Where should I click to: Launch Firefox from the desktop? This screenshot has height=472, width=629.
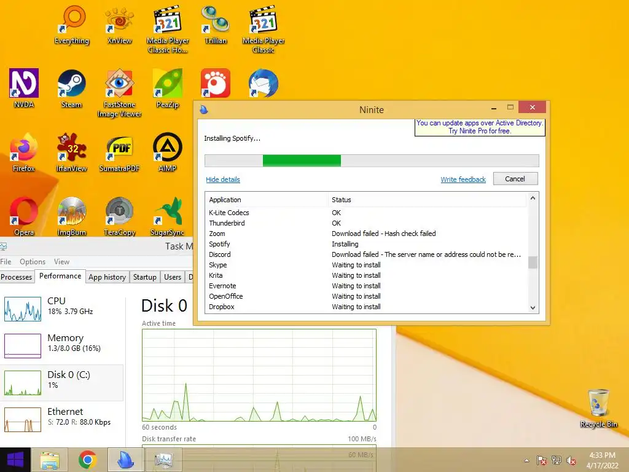point(24,152)
